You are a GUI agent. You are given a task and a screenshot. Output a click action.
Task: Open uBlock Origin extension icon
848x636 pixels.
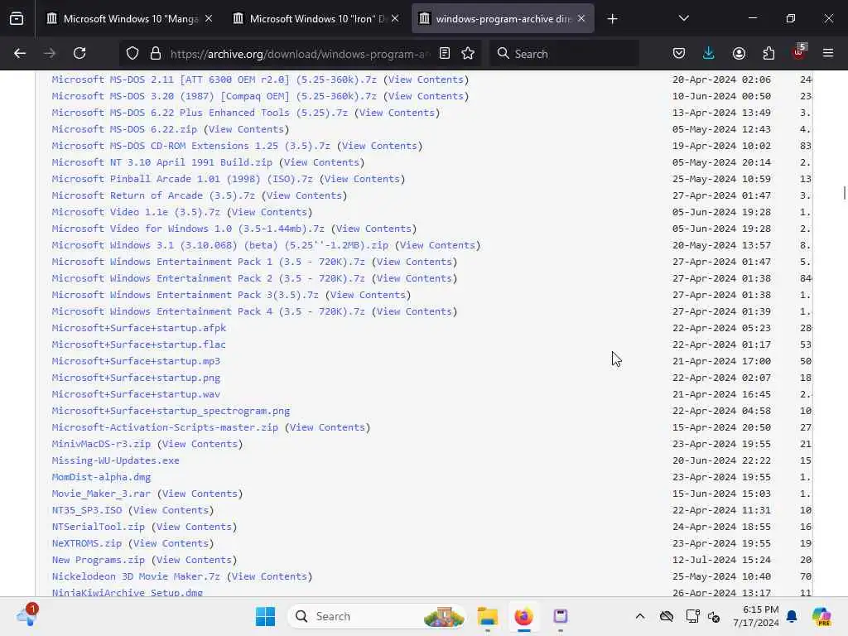(798, 52)
